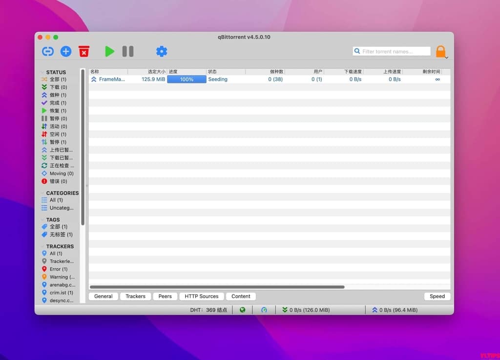Click the orange lock icon
Screen dimensions: 500x360
tap(441, 51)
